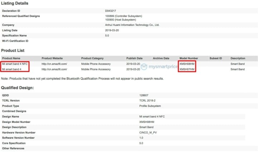Click Product Type value Profile Subsystem
The width and height of the screenshot is (258, 152).
150,106
